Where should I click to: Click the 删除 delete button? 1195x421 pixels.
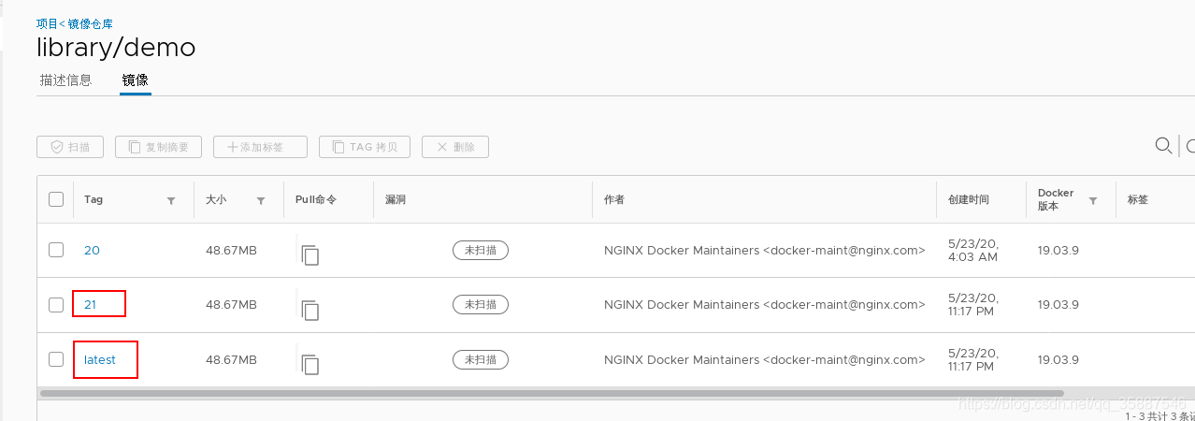[455, 147]
